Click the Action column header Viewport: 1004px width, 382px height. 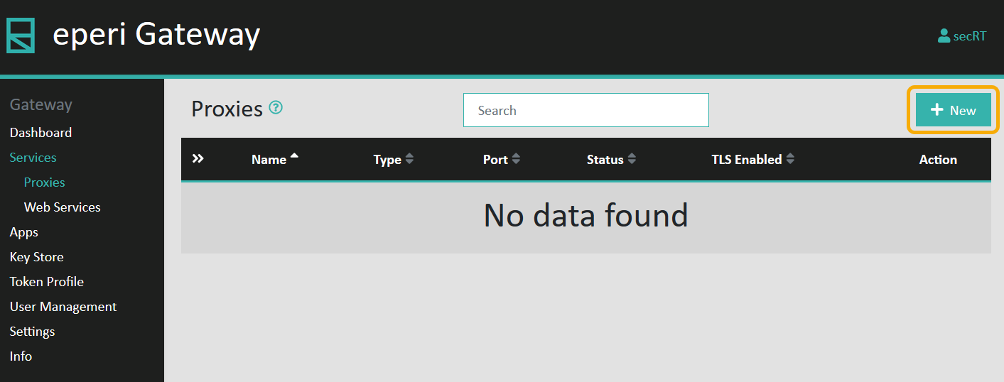click(x=938, y=160)
